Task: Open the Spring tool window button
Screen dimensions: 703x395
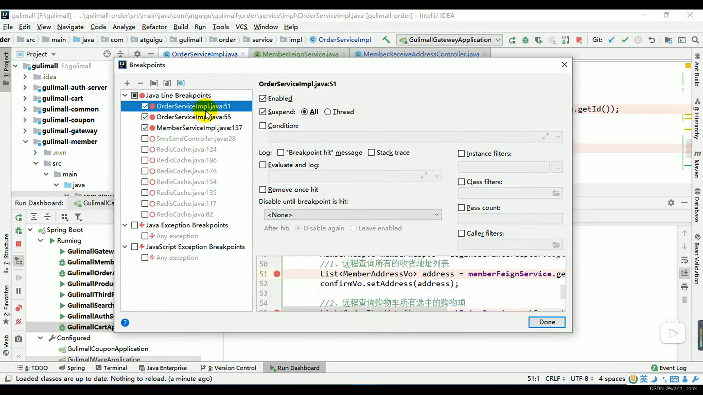Action: pos(72,368)
